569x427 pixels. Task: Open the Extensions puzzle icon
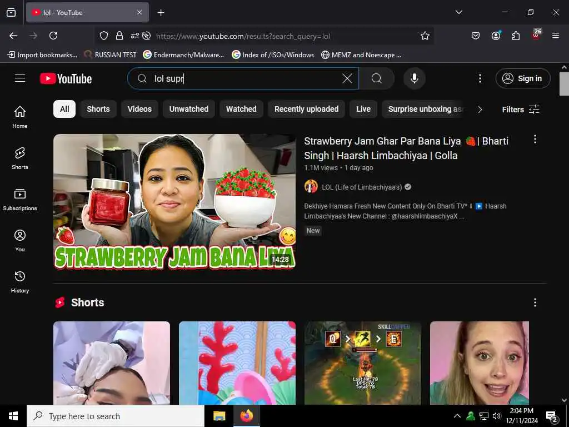click(516, 36)
